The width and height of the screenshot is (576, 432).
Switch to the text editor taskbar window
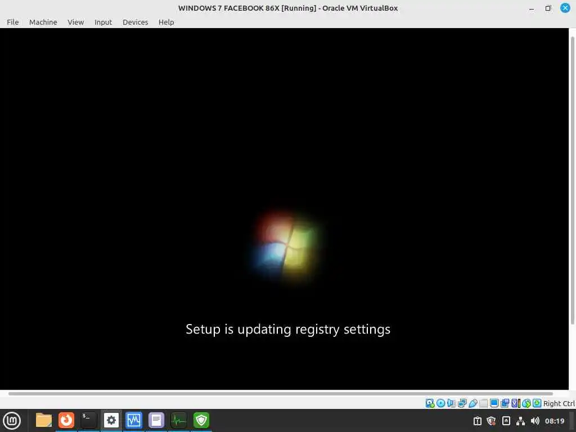pyautogui.click(x=156, y=420)
